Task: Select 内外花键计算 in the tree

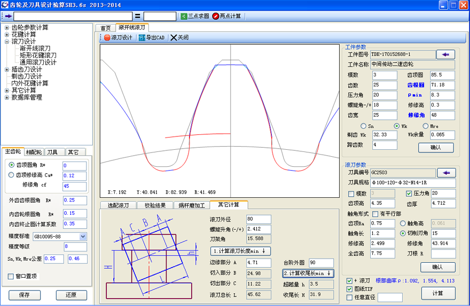Action: (30, 83)
